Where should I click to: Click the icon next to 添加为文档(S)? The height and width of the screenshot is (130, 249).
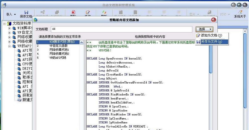coord(198,36)
